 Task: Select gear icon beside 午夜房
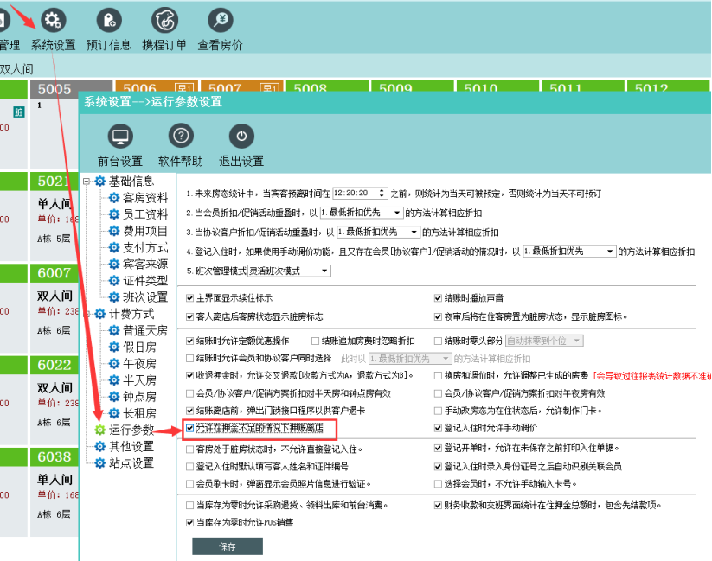[114, 364]
